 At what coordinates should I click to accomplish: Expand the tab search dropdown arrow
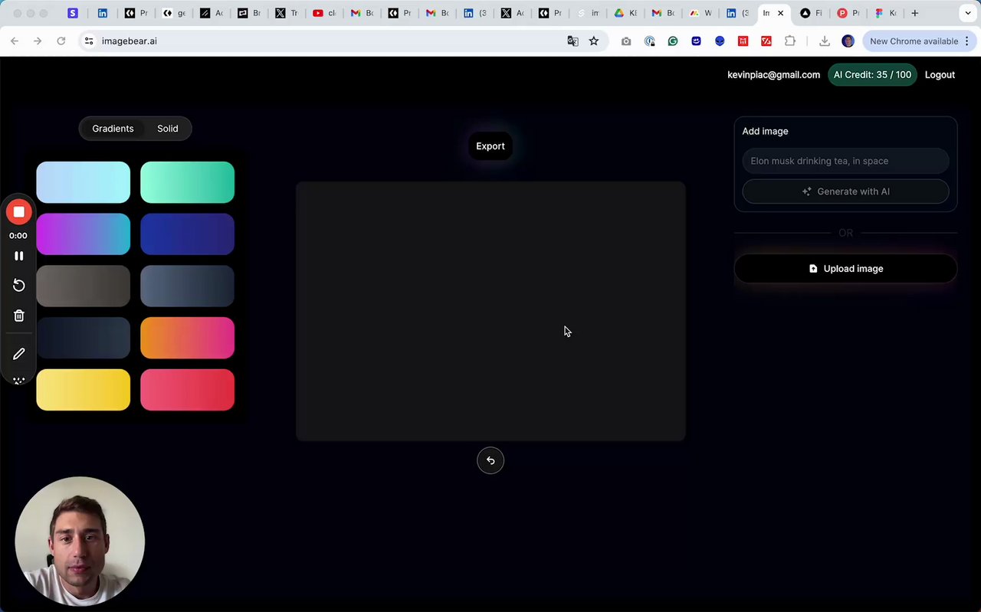[968, 13]
